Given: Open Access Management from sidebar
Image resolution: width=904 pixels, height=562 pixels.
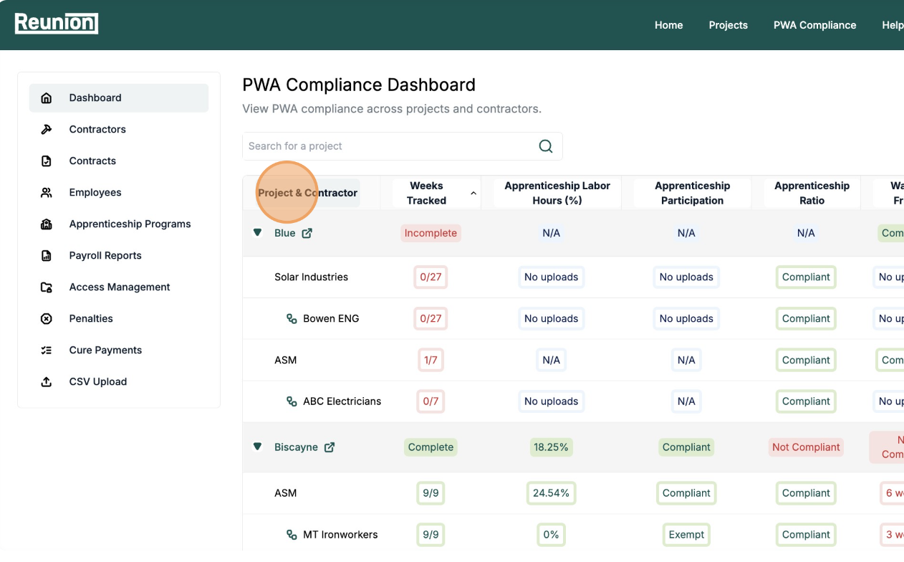Looking at the screenshot, I should (120, 287).
